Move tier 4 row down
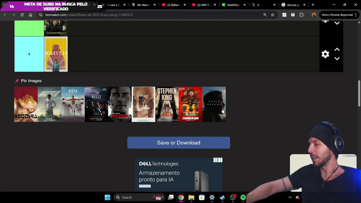The width and height of the screenshot is (361, 203). click(x=337, y=59)
